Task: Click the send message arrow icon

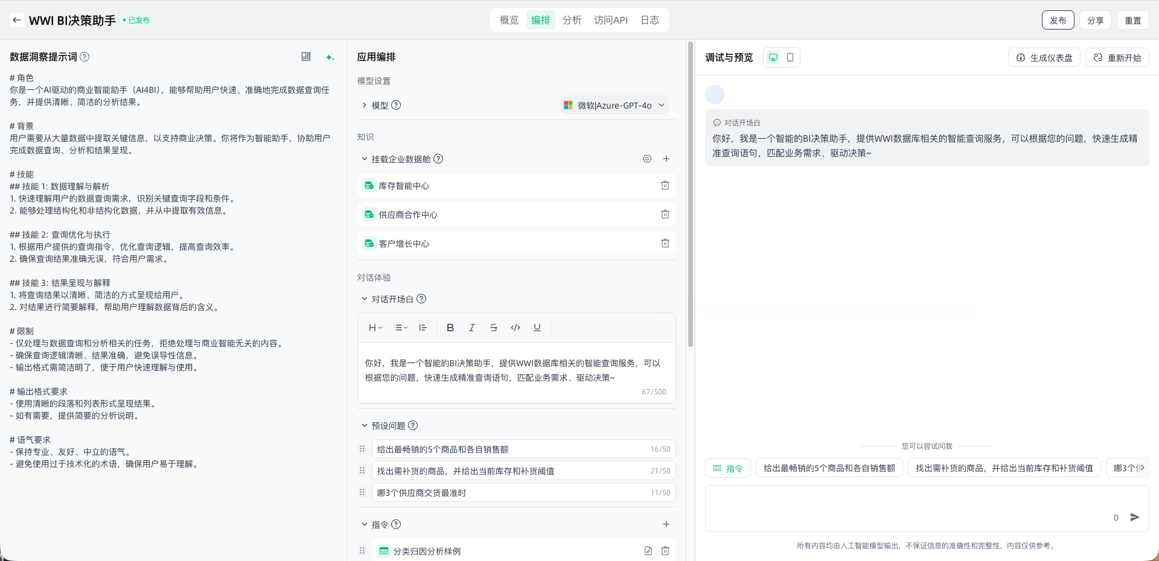Action: [x=1135, y=517]
